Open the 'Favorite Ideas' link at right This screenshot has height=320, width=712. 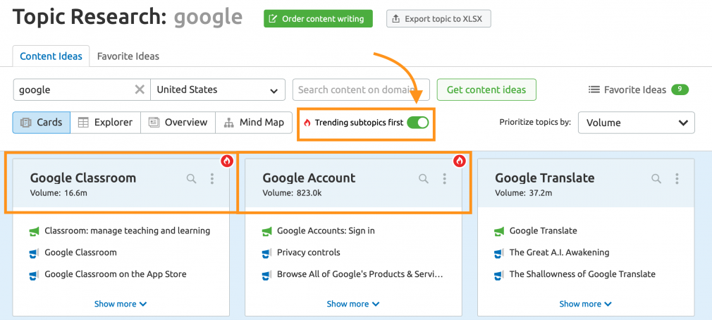[634, 90]
